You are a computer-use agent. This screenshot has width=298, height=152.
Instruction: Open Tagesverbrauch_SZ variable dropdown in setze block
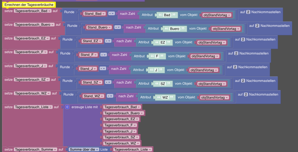tap(32, 80)
